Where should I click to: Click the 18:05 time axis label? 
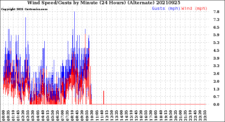(156, 115)
